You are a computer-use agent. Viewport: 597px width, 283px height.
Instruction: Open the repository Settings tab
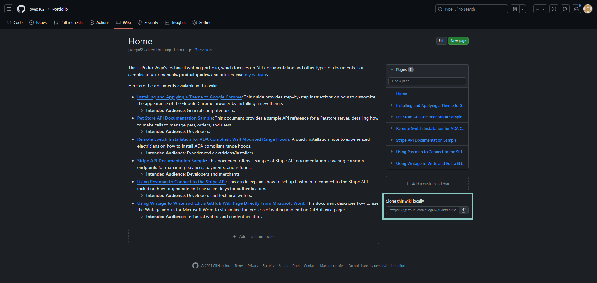(203, 22)
